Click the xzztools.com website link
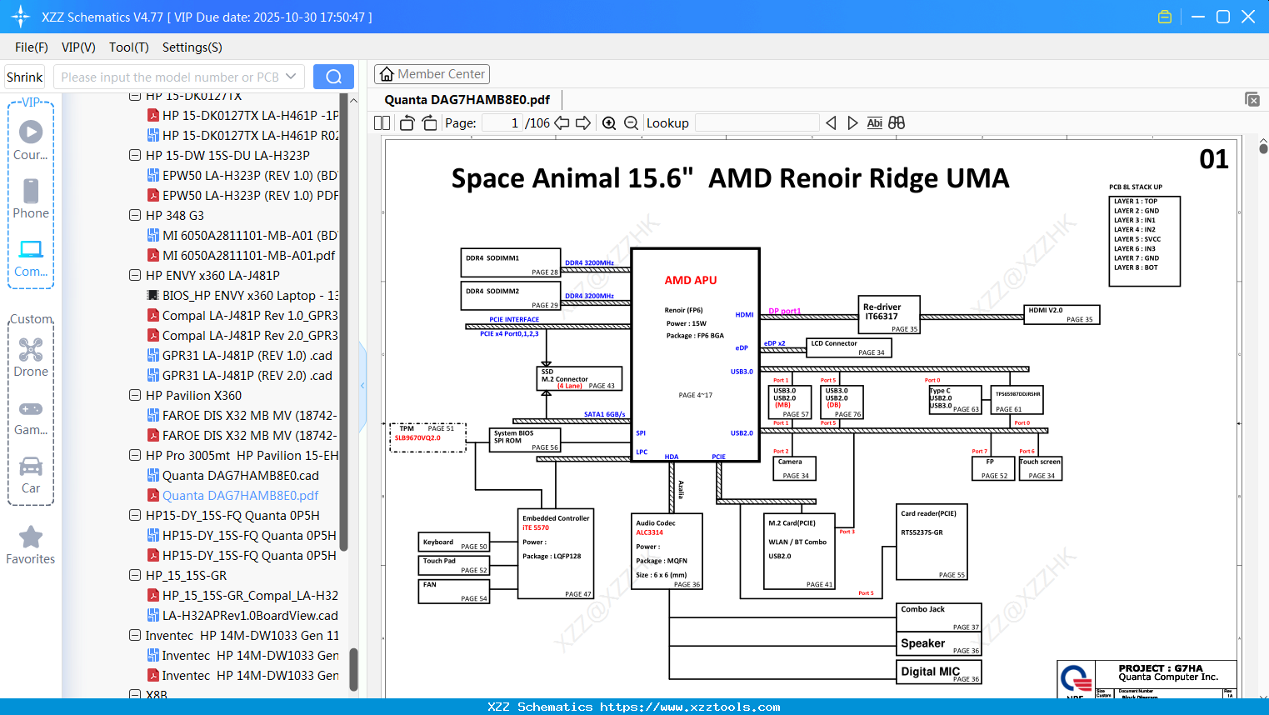Screen dimensions: 1269x715 click(x=690, y=707)
